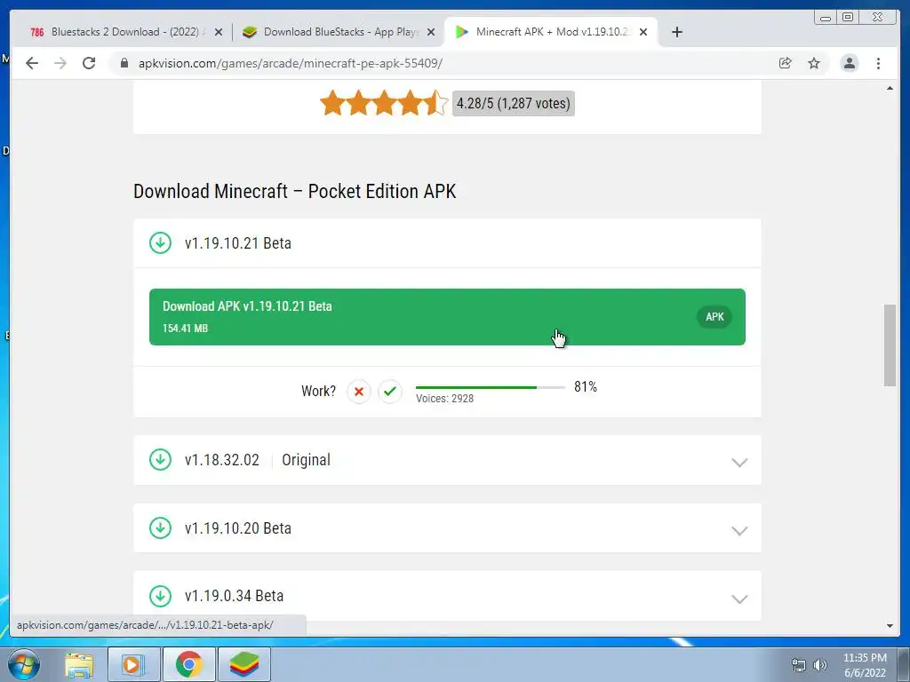Click download icon beside v1.18.32.02
This screenshot has height=682, width=910.
tap(160, 460)
